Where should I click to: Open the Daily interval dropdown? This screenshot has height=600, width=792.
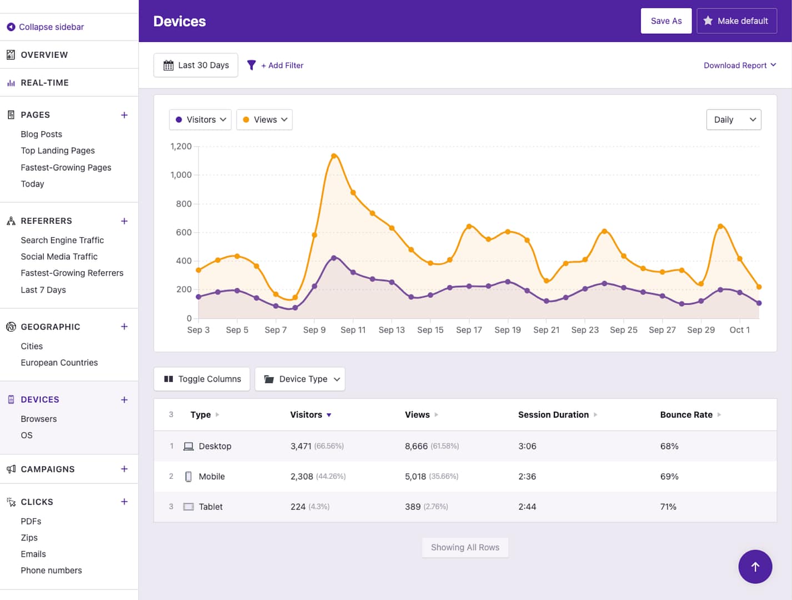pos(733,119)
